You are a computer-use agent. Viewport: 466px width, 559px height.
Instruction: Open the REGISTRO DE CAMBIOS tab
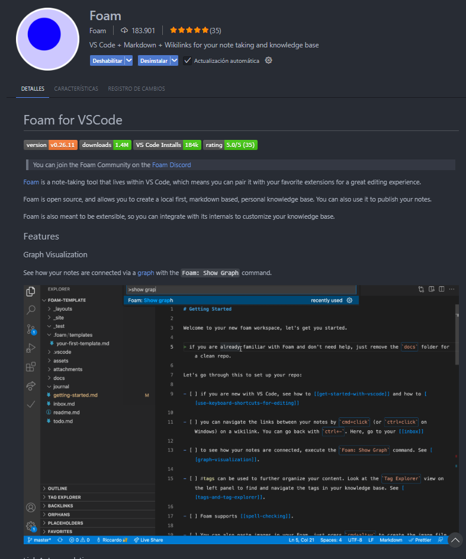point(136,88)
